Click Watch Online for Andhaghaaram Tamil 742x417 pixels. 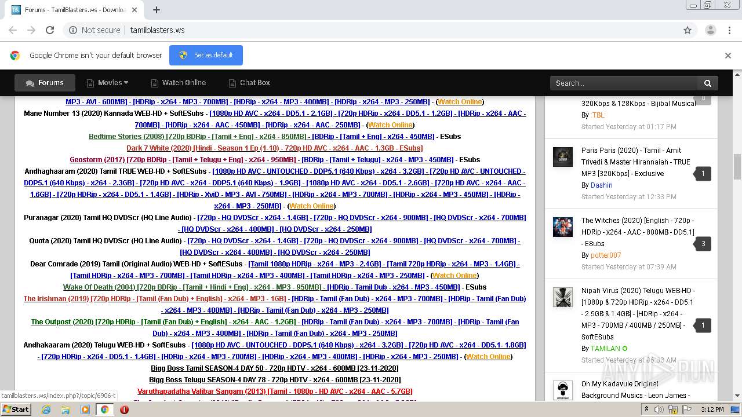[x=311, y=206]
